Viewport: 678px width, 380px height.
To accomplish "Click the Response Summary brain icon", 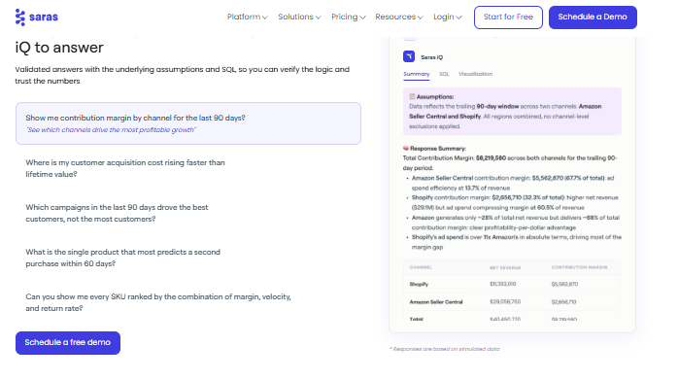I will pos(406,148).
